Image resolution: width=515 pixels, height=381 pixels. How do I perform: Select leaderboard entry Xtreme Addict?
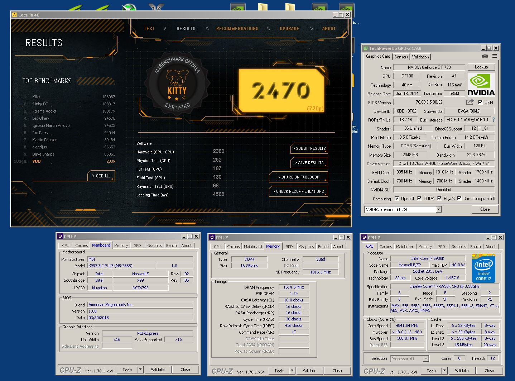[69, 111]
